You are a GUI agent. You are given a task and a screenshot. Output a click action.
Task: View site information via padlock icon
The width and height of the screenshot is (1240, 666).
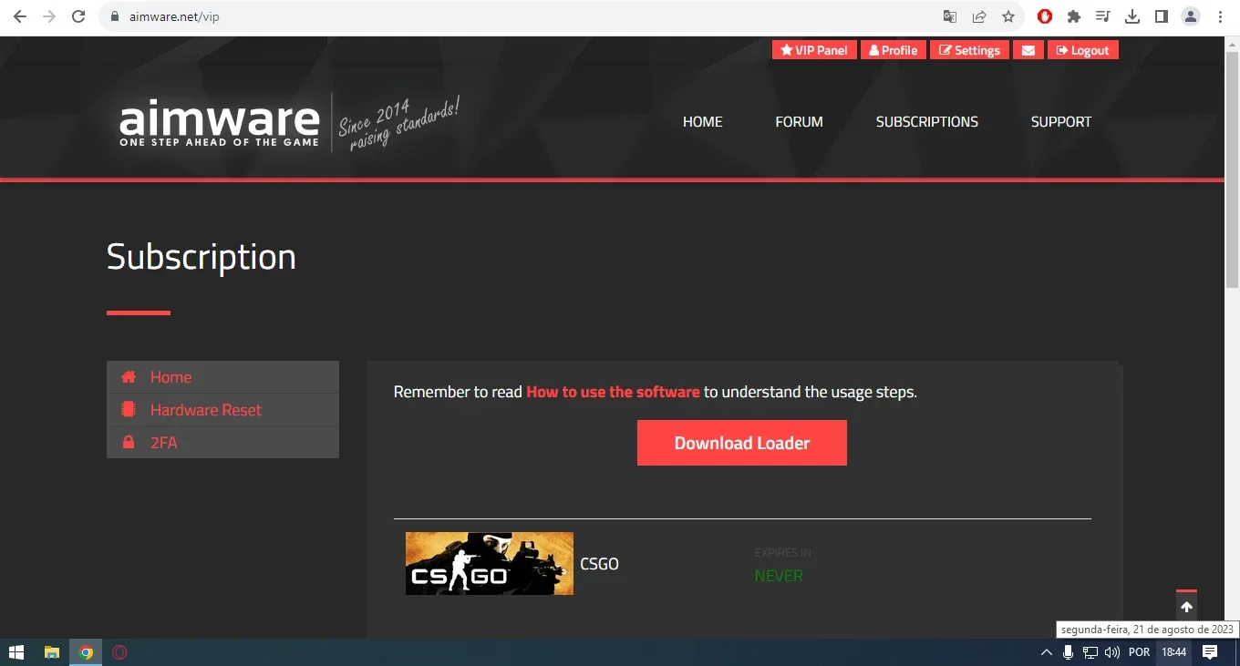tap(115, 16)
